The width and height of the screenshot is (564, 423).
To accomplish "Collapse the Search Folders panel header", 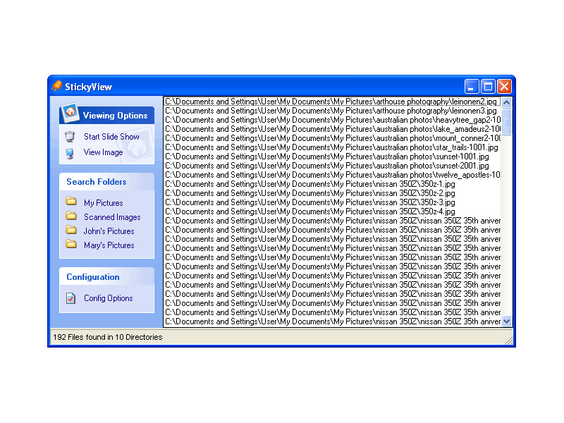I will pyautogui.click(x=107, y=182).
